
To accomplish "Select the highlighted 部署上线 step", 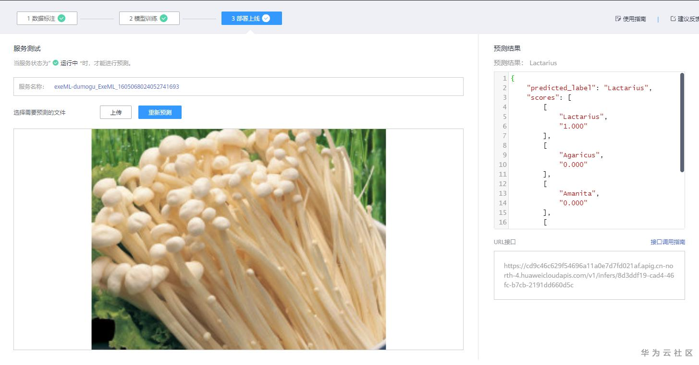I will (251, 18).
